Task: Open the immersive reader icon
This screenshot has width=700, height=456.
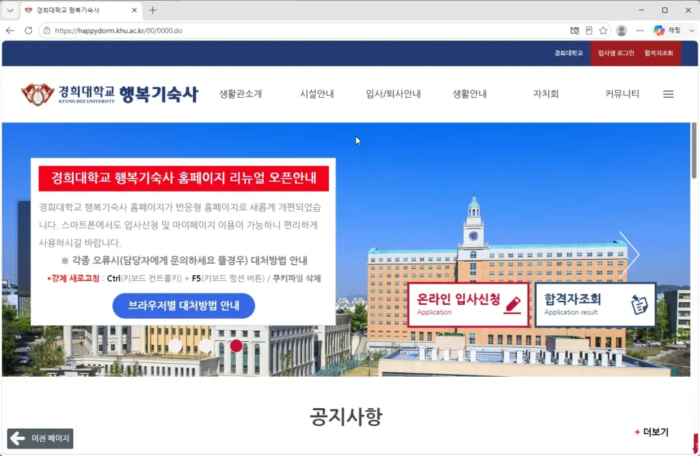Action: (x=589, y=30)
